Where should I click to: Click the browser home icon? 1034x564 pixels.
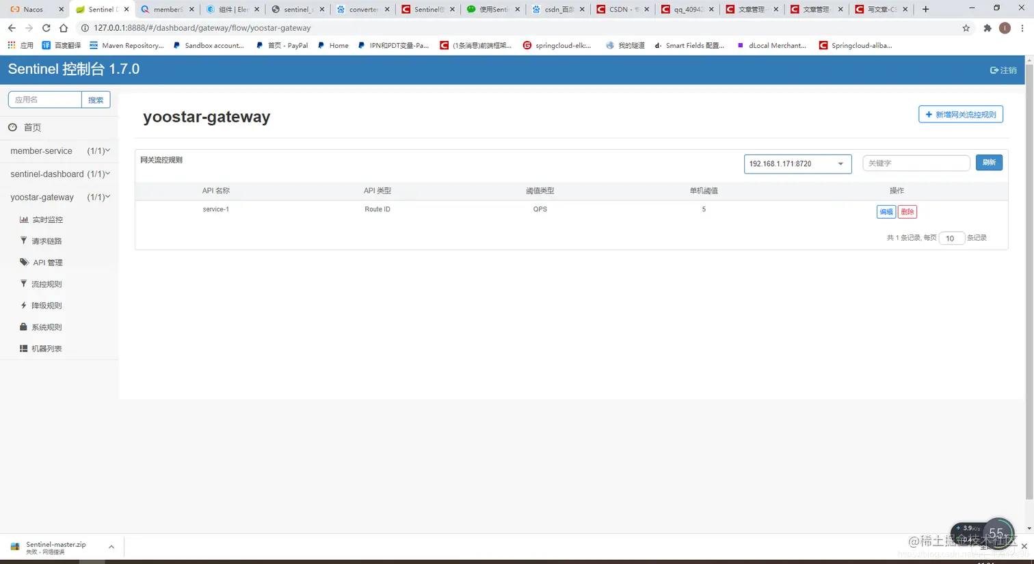[64, 28]
